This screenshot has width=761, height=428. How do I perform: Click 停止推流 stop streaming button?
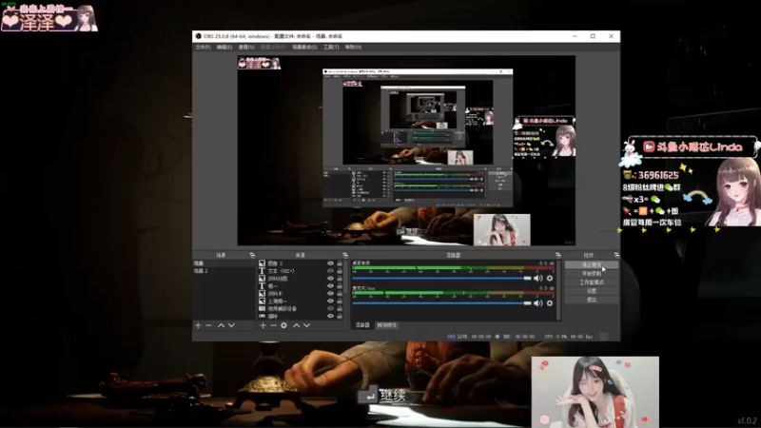point(591,265)
